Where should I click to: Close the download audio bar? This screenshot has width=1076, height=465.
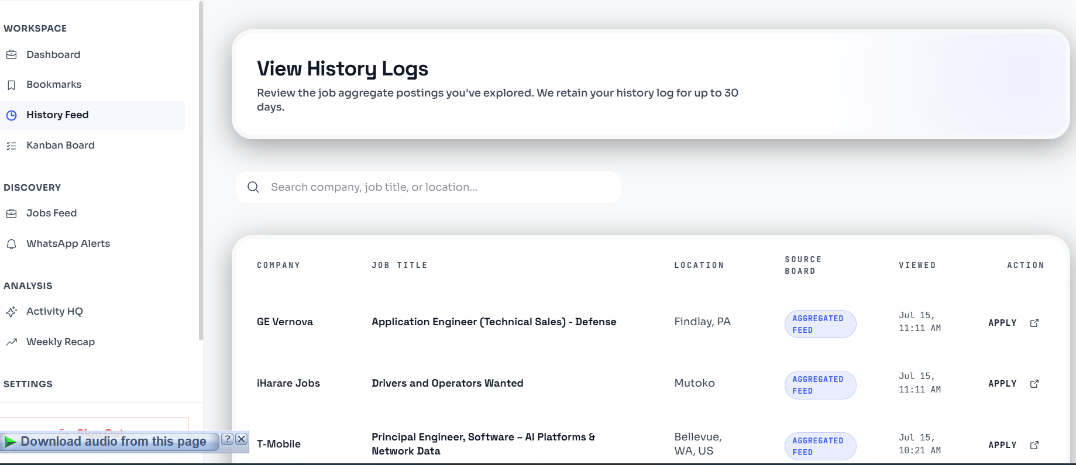(x=241, y=439)
